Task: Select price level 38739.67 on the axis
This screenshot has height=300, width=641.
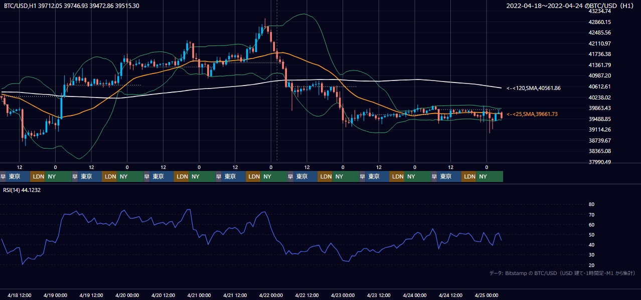Action: pyautogui.click(x=600, y=140)
